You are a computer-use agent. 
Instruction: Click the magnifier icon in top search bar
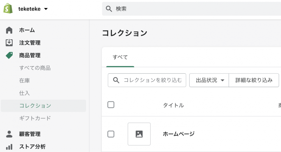(x=109, y=9)
